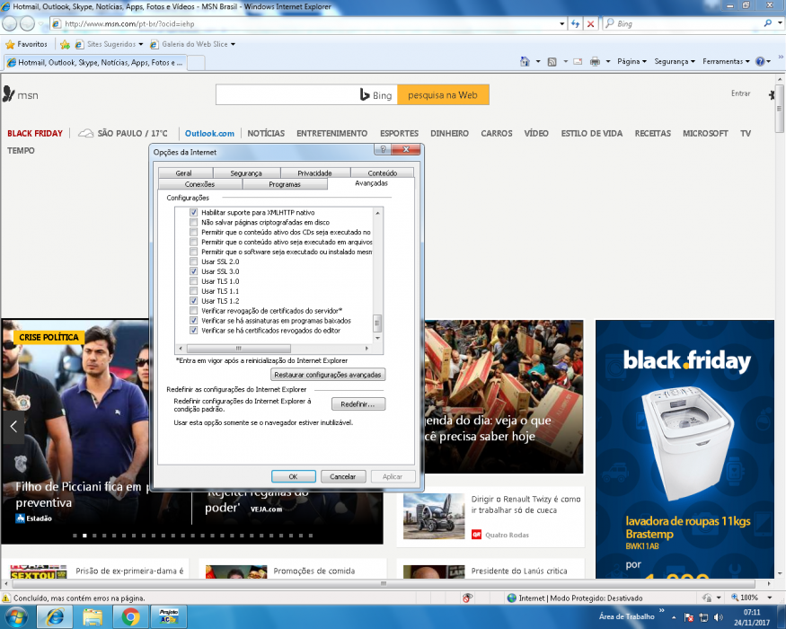Click the volume speaker tray icon
This screenshot has height=629, width=786.
coord(718,617)
